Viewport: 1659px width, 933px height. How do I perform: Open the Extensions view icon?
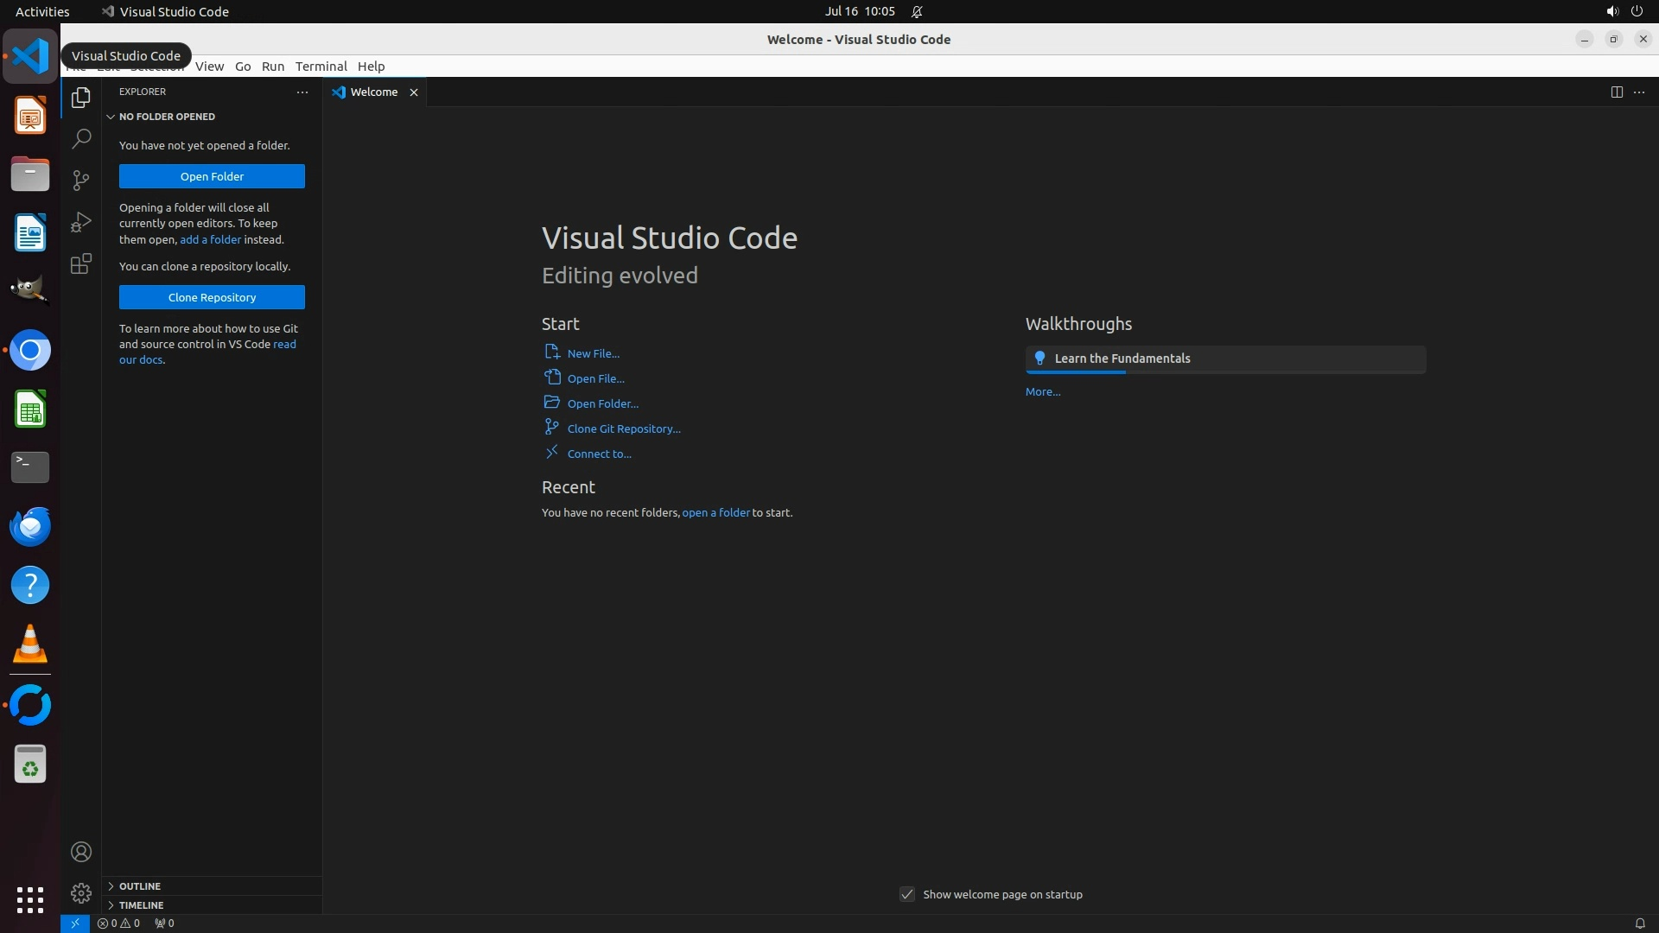[81, 263]
